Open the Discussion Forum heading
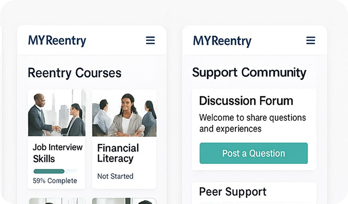Image resolution: width=348 pixels, height=204 pixels. pyautogui.click(x=246, y=100)
